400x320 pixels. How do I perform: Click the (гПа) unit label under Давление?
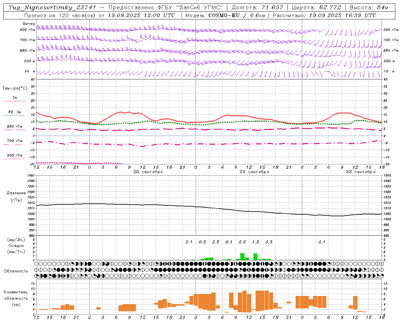[16, 200]
